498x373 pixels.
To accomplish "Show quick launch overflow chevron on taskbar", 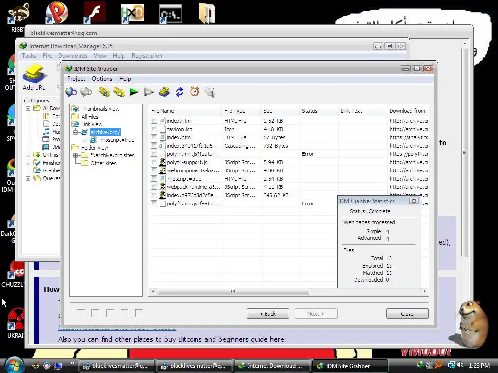I will click(x=72, y=363).
